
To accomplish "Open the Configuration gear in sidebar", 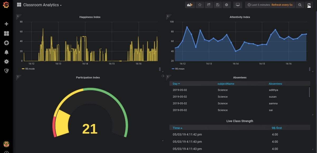I will point(6,61).
